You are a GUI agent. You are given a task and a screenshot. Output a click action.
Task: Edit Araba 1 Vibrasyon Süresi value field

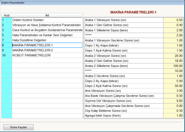(x=173, y=20)
